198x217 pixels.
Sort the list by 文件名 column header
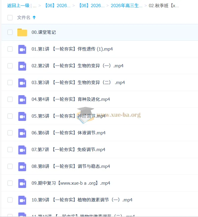(24, 18)
